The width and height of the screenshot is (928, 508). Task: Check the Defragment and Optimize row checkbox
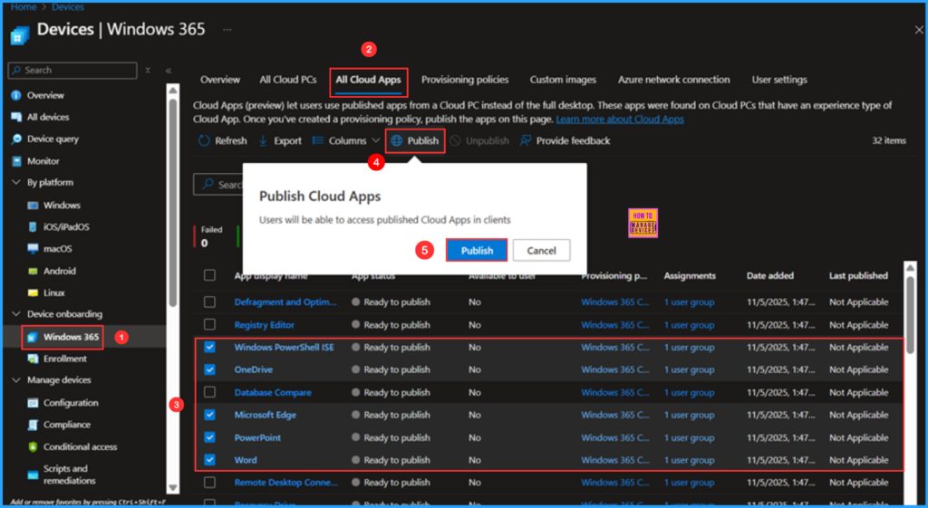tap(209, 302)
